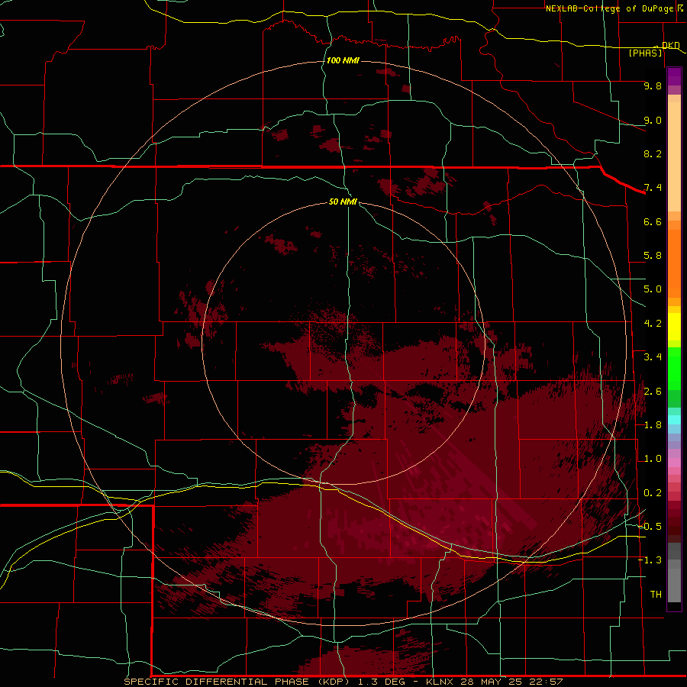The image size is (687, 687).
Task: Click the 8.2 value on the color scale
Action: click(x=653, y=153)
